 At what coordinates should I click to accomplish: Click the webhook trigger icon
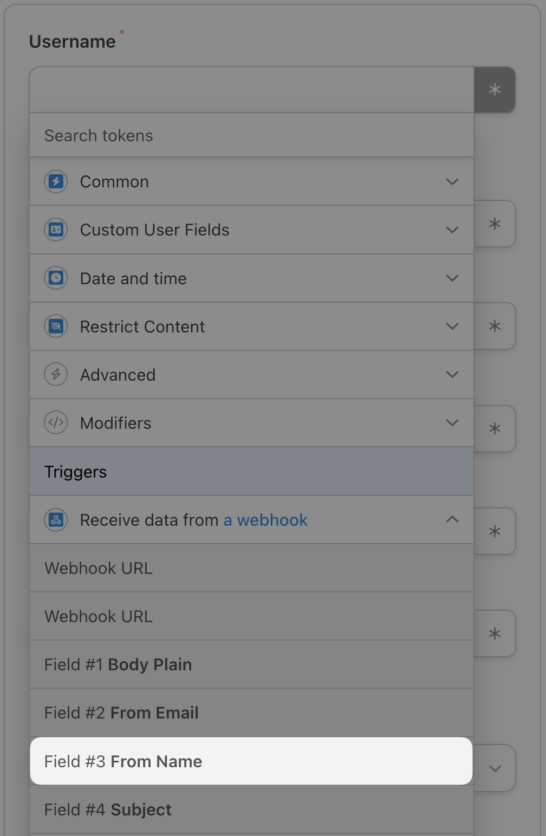point(56,520)
